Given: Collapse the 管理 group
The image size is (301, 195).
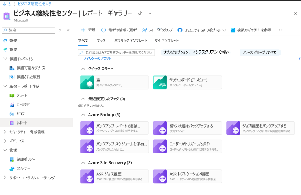Looking at the screenshot, I should (5, 150).
